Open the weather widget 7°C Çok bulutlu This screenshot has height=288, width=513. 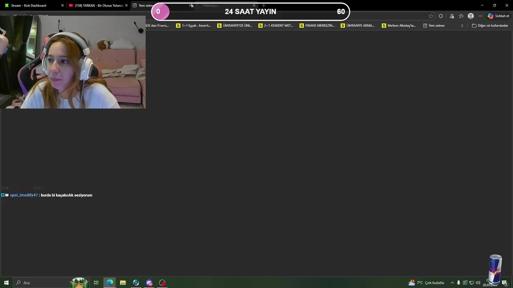[426, 283]
